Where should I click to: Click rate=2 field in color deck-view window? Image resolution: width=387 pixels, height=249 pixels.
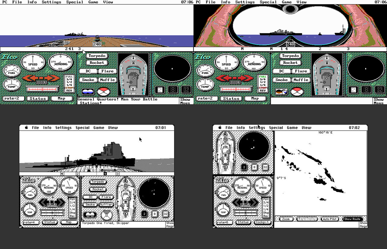[14, 99]
